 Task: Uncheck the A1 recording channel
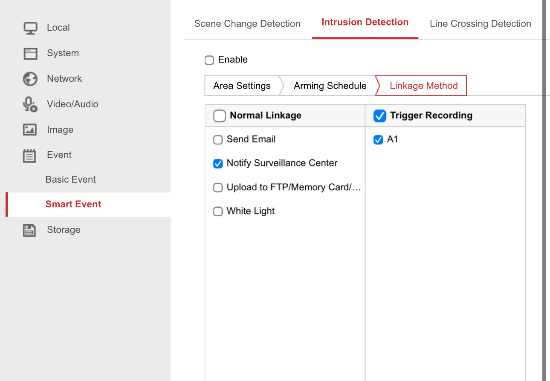coord(378,140)
